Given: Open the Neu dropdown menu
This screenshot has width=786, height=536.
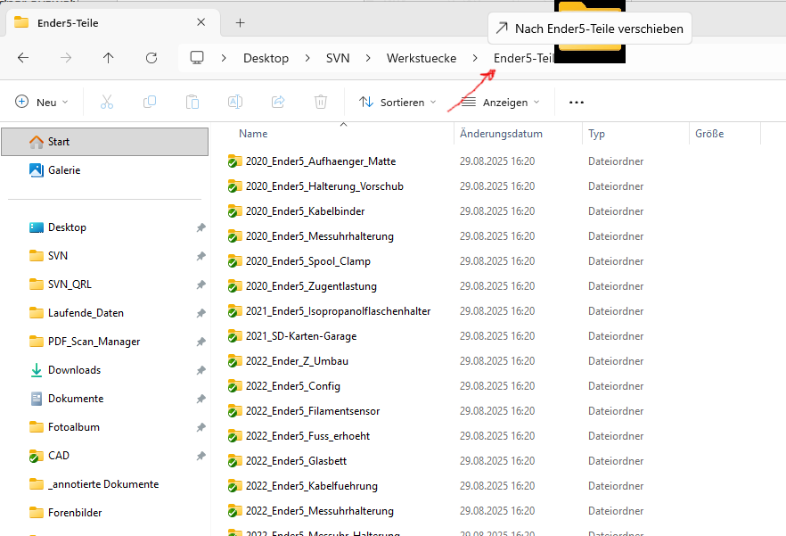Looking at the screenshot, I should point(42,103).
